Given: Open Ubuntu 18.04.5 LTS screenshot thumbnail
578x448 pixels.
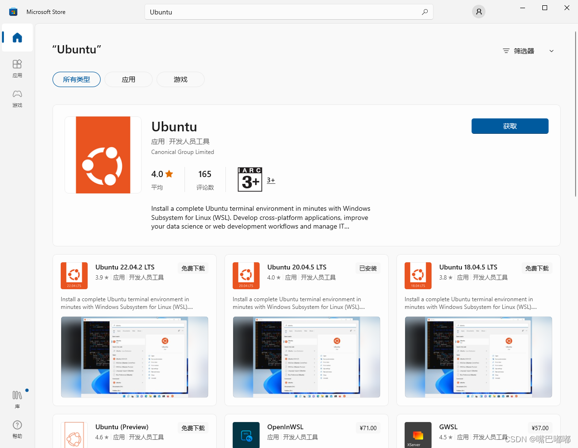Looking at the screenshot, I should pos(478,357).
